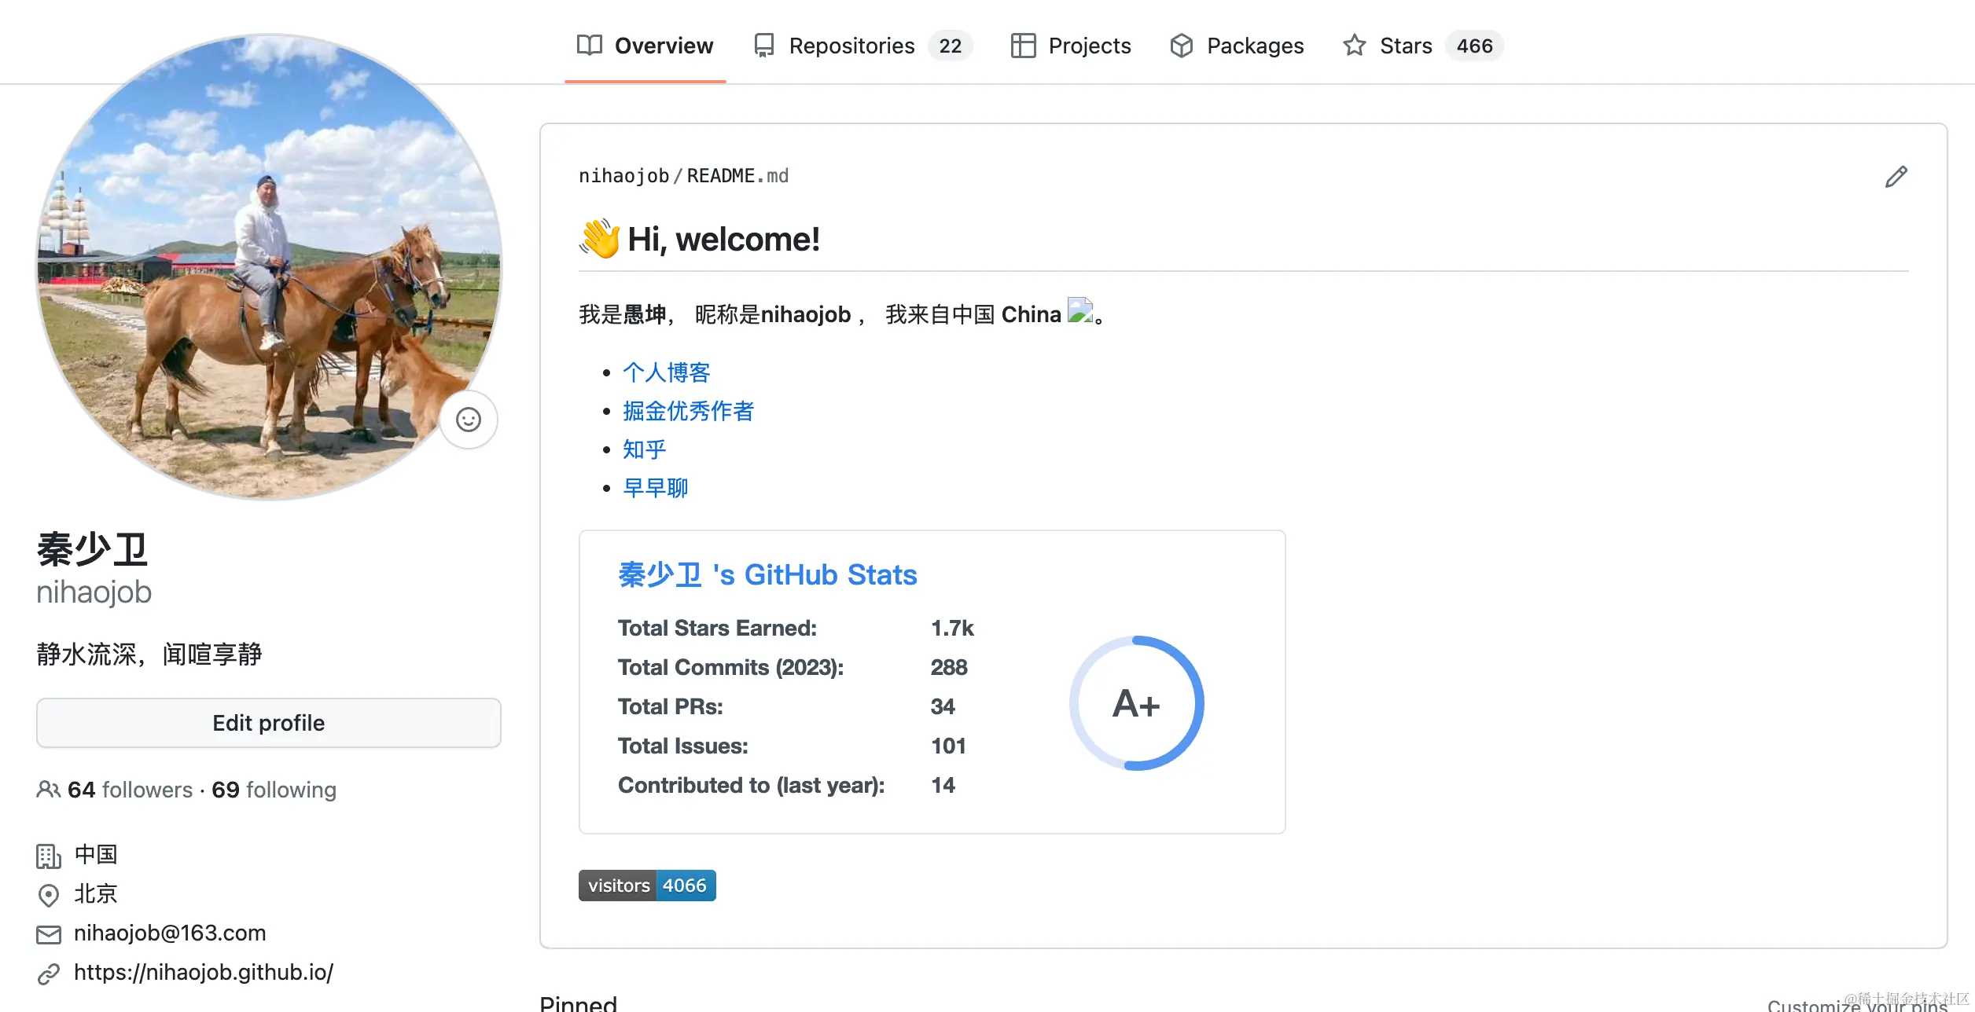Screen dimensions: 1975x1012
Task: Click the smiley set-status icon on avatar
Action: tap(469, 420)
